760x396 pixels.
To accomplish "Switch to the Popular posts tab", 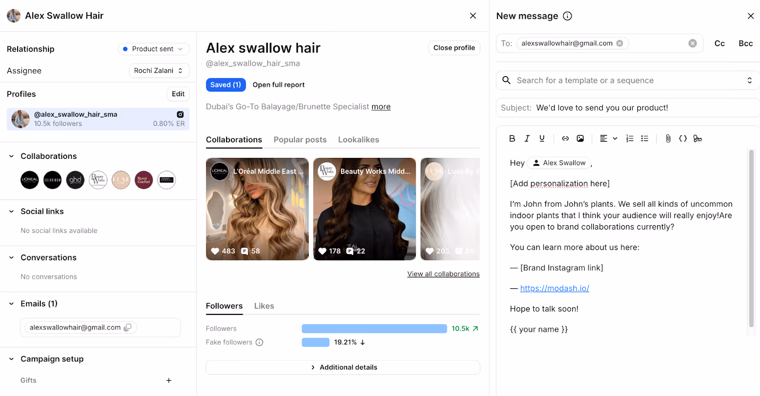I will pos(300,140).
